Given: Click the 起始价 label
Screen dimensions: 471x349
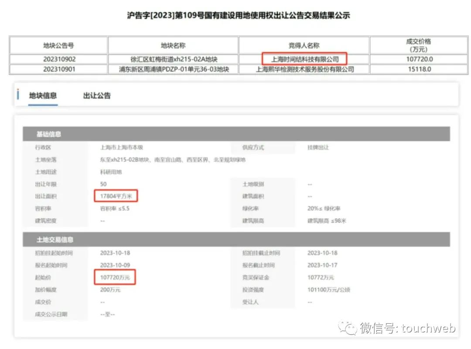Looking at the screenshot, I should pyautogui.click(x=43, y=277).
